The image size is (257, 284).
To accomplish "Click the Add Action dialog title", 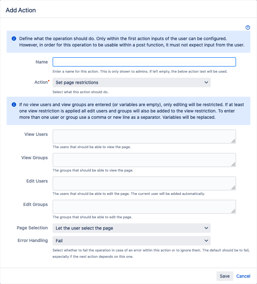I will [21, 10].
